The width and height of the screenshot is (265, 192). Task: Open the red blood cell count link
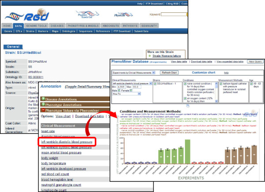pyautogui.click(x=55, y=174)
